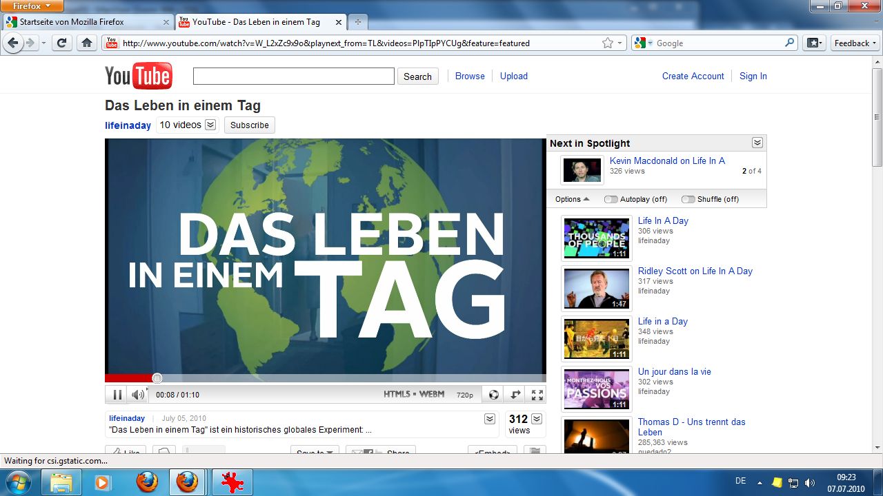Viewport: 883px width, 496px height.
Task: Click the red video progress bar
Action: click(x=131, y=378)
